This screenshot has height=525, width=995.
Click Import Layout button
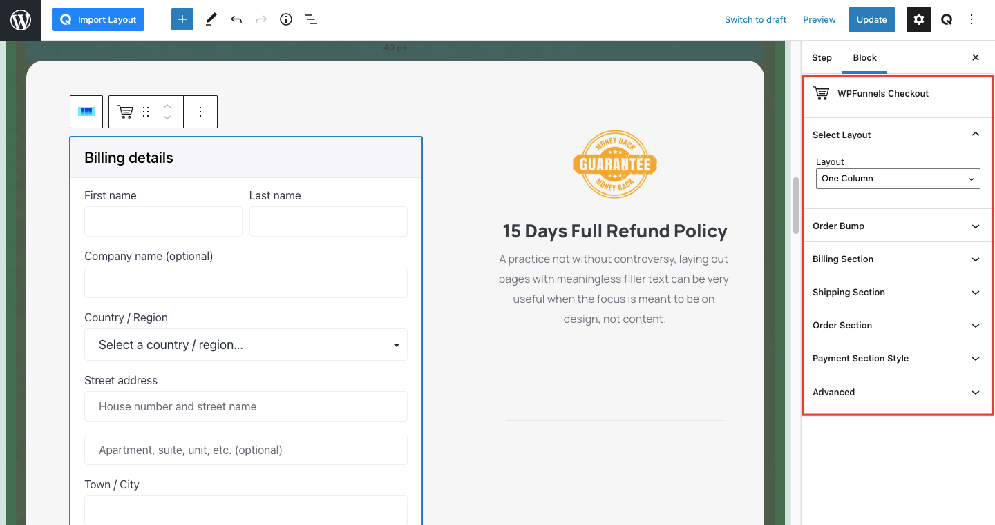coord(98,19)
